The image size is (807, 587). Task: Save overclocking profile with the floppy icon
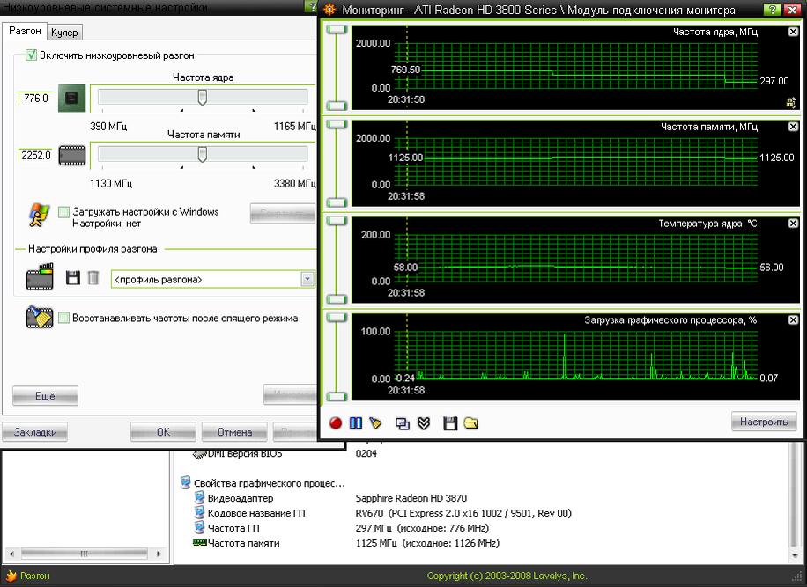(x=74, y=279)
